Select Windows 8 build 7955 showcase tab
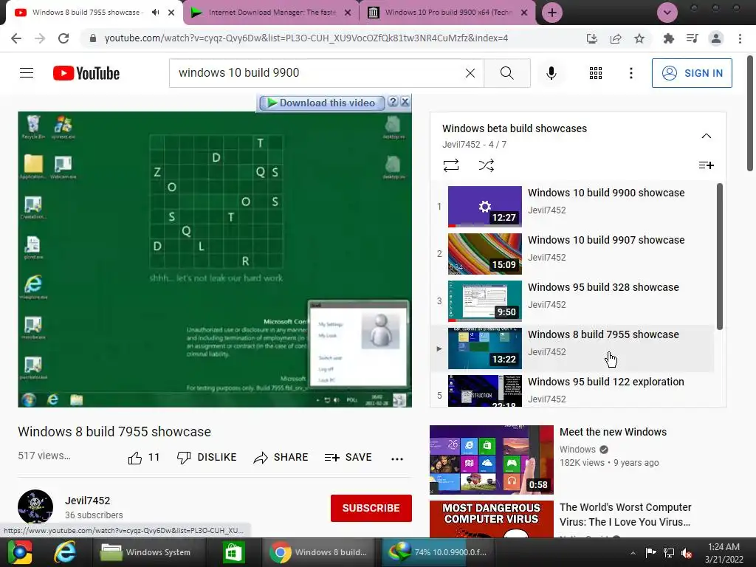 pos(86,13)
